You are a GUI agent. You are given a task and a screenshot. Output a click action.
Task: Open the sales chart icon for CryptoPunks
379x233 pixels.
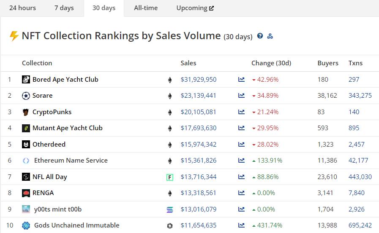tap(241, 112)
